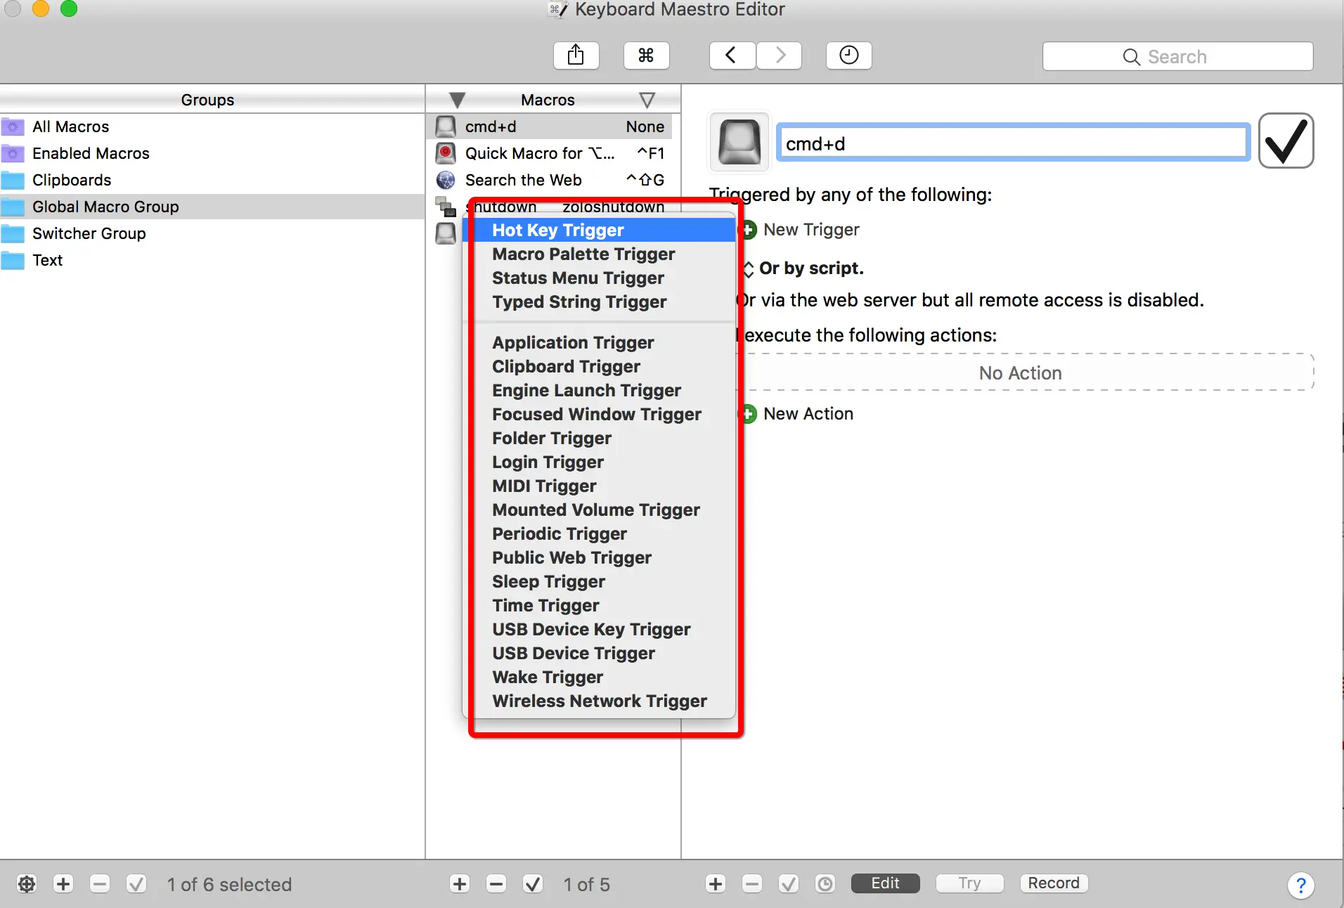The height and width of the screenshot is (908, 1344).
Task: Delete the selected macro with minus button
Action: [496, 884]
